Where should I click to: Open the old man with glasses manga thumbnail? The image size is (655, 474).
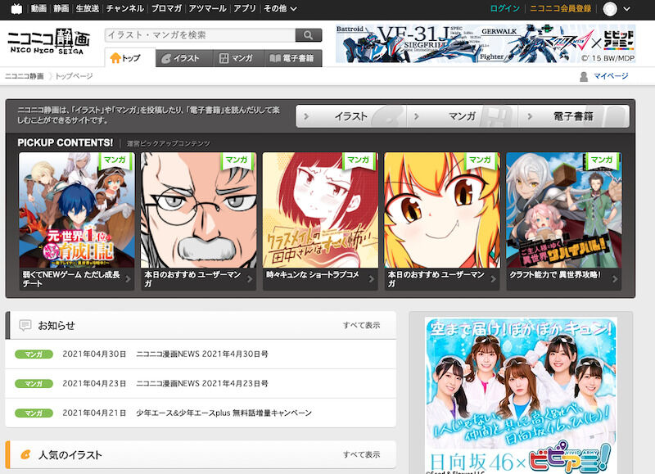pyautogui.click(x=198, y=210)
